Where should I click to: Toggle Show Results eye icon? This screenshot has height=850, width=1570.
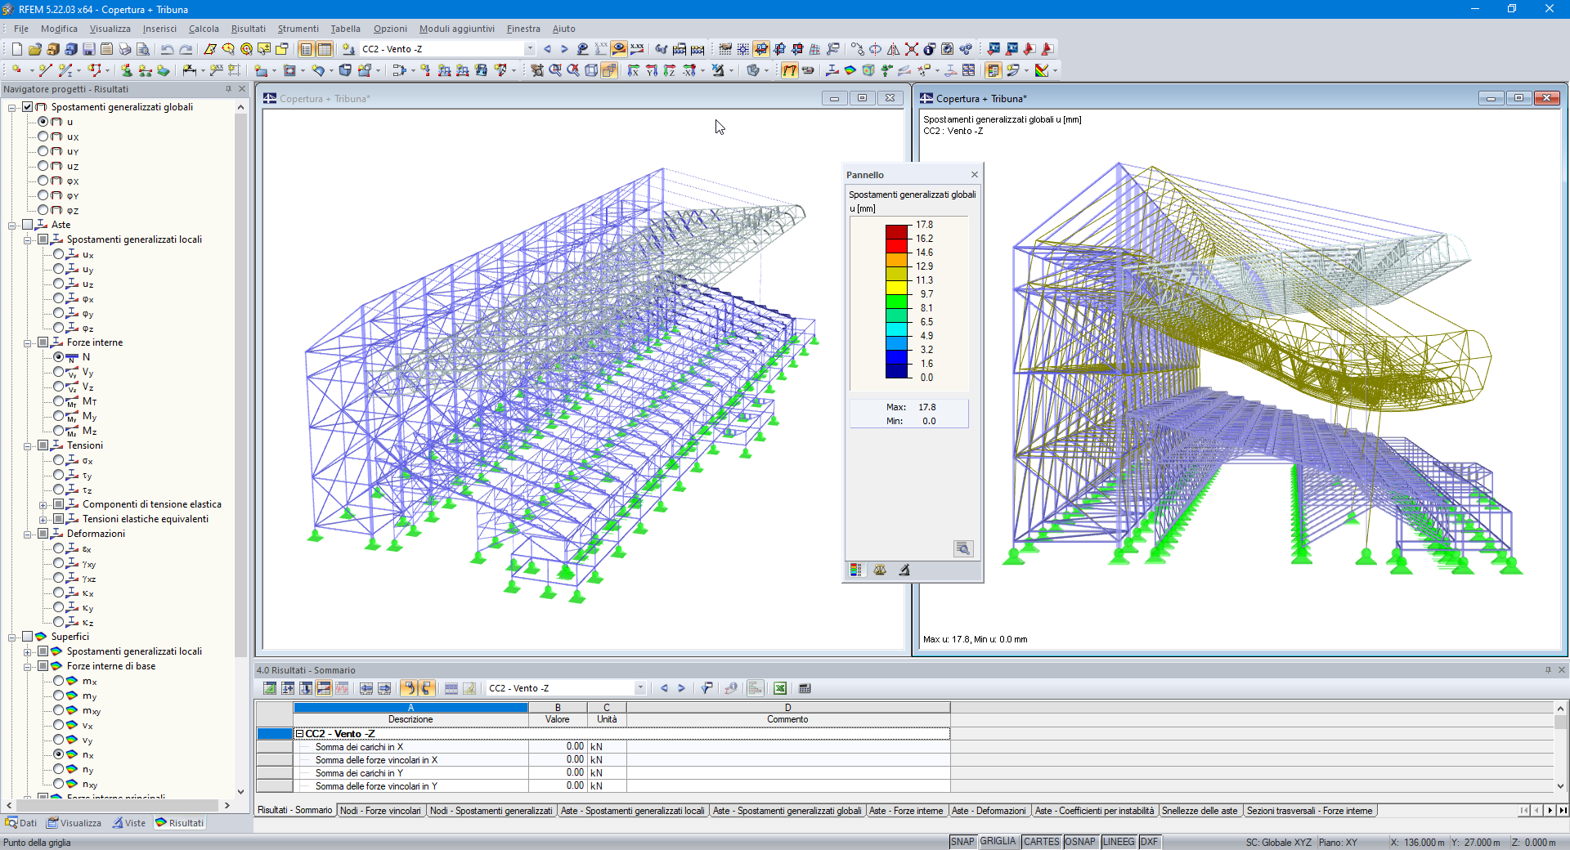point(619,49)
